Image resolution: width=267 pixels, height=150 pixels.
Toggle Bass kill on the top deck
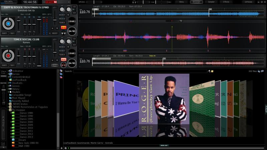coord(25,34)
